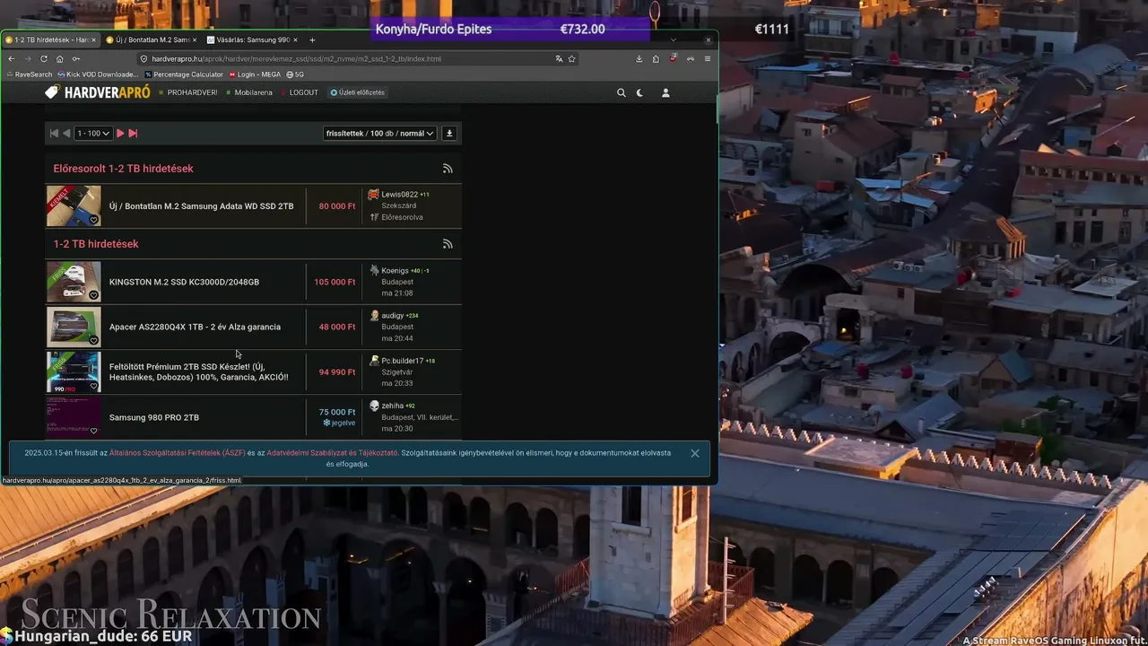Favorite the Feltöltött Prémium 2TB SSD listing

pyautogui.click(x=93, y=386)
